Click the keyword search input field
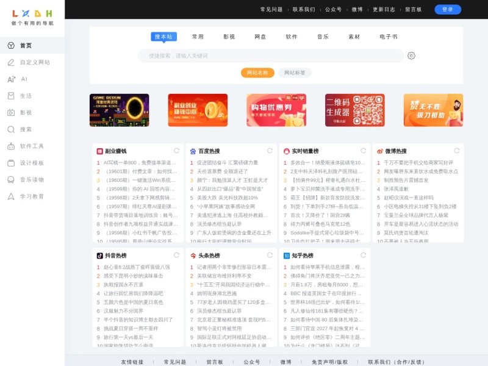Screen dimensions: 488x366 click(271, 56)
